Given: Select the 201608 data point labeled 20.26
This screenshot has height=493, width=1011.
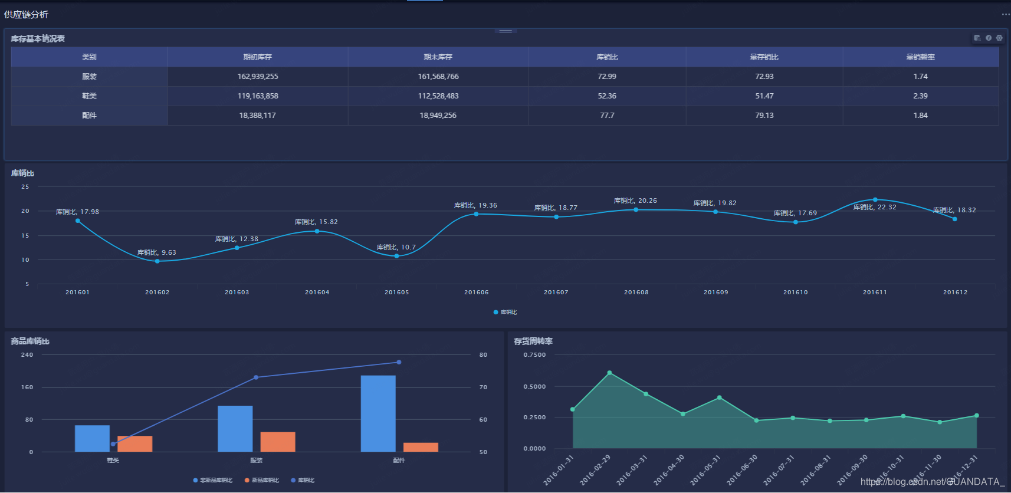Looking at the screenshot, I should pyautogui.click(x=636, y=209).
